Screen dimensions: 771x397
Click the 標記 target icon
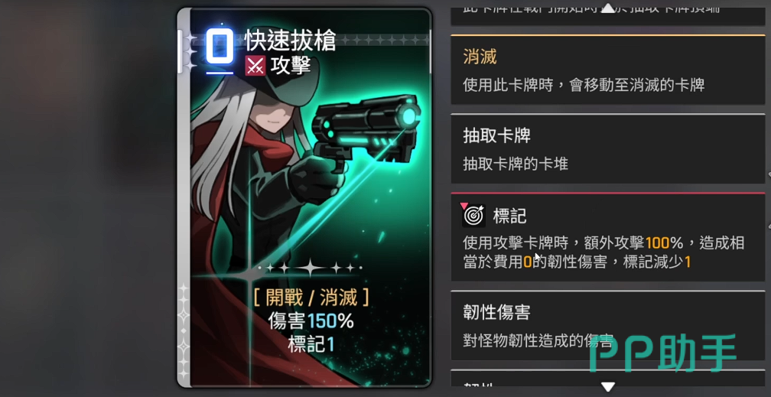coord(473,215)
